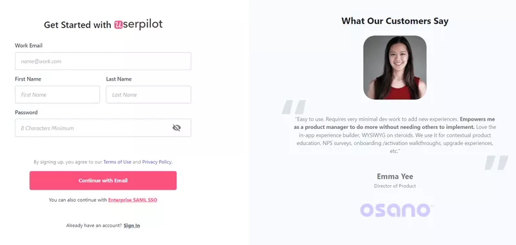
Task: Click into the First Name field
Action: click(x=57, y=95)
